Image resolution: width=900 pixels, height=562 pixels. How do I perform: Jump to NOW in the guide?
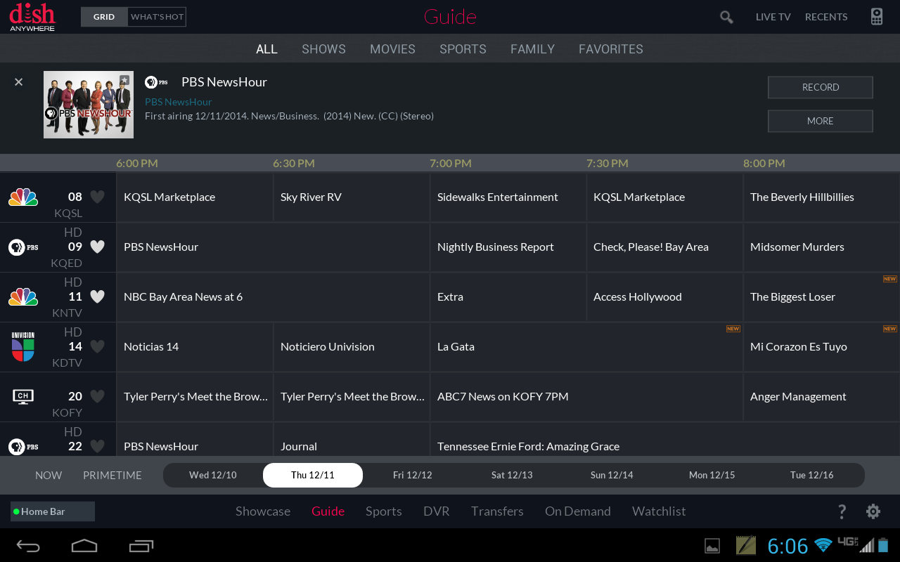[x=49, y=476]
